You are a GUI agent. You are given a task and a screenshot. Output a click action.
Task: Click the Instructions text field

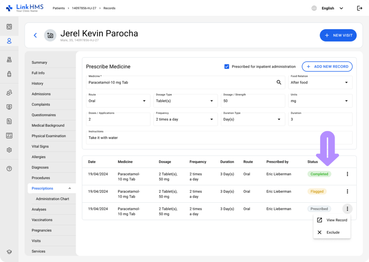point(219,138)
